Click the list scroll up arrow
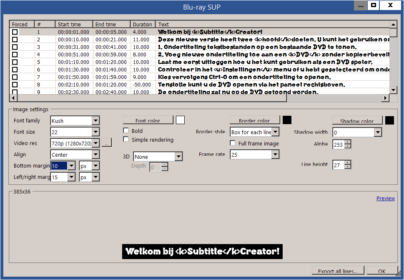The image size is (404, 280). coord(393,25)
